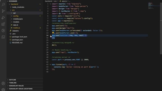
Task: Open the terminal panel icon in activity bar
Action: click(x=3, y=37)
